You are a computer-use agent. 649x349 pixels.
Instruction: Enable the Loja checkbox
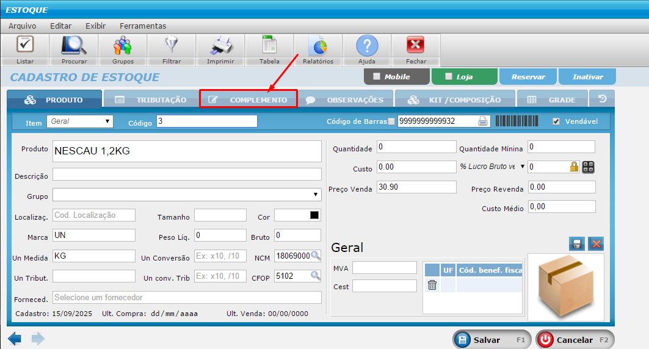(449, 77)
